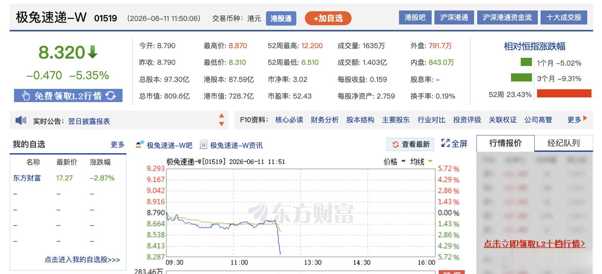Click 内盘 value 843.0万
Image resolution: width=602 pixels, height=274 pixels.
(x=441, y=62)
